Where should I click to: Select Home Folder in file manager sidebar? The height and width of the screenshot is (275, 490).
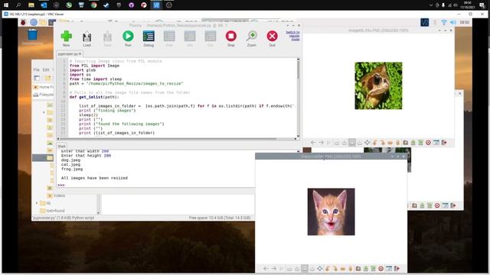[x=43, y=87]
